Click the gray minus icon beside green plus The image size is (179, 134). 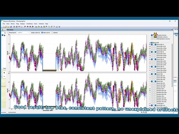(x=5, y=30)
